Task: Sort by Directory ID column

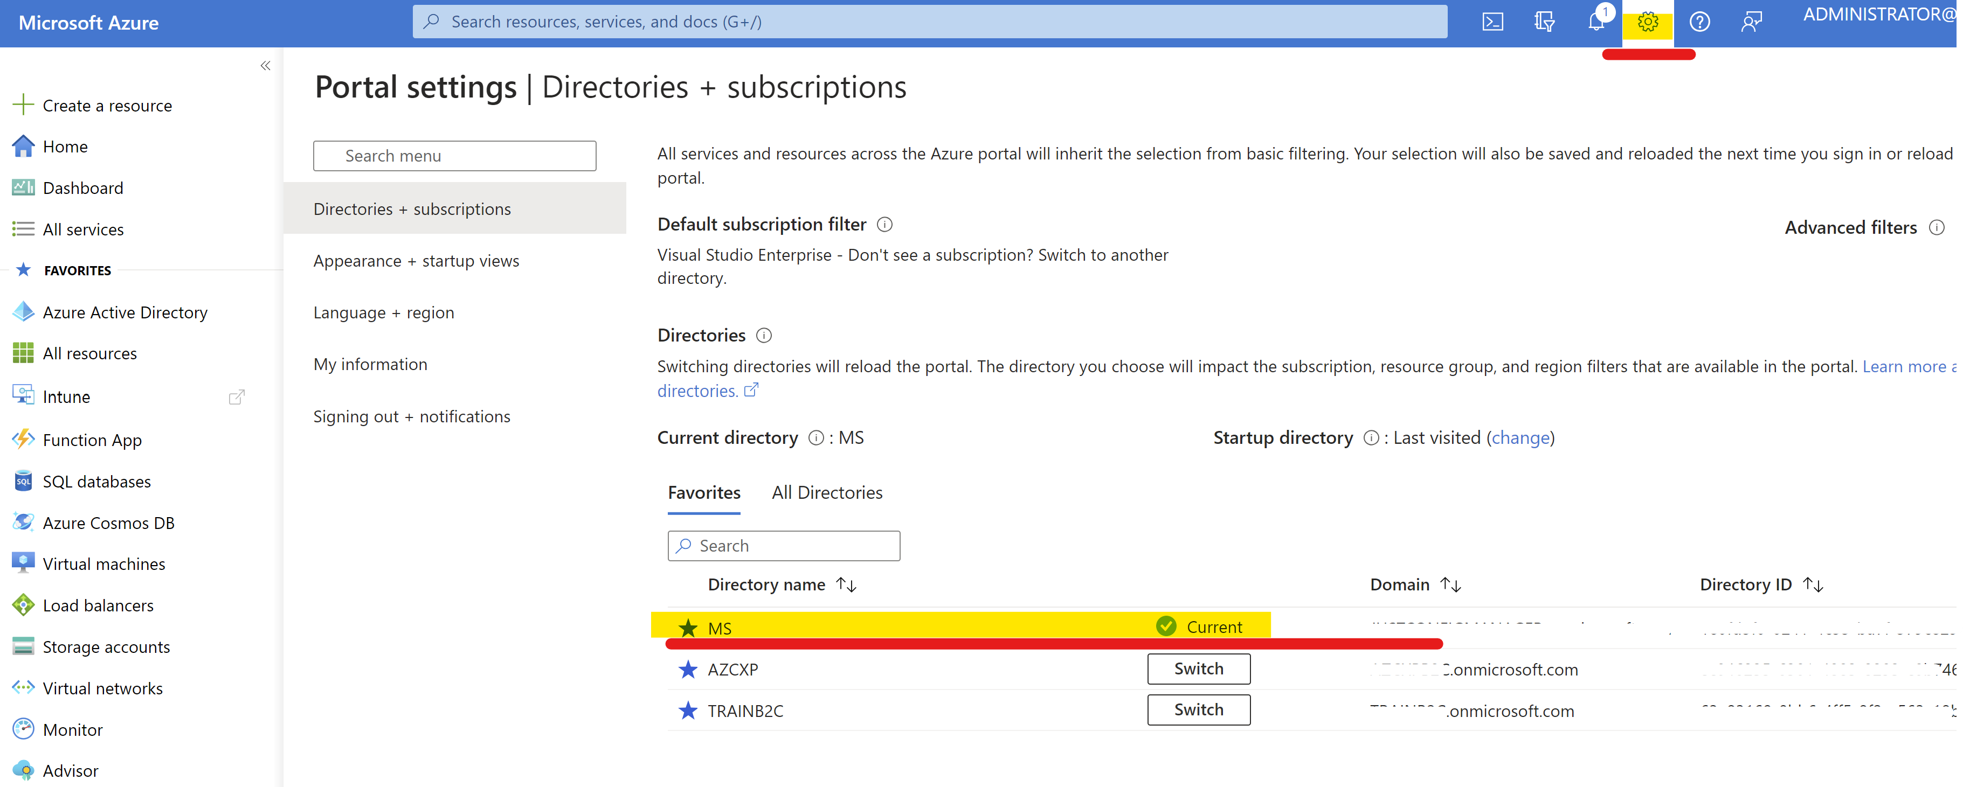Action: (1761, 584)
